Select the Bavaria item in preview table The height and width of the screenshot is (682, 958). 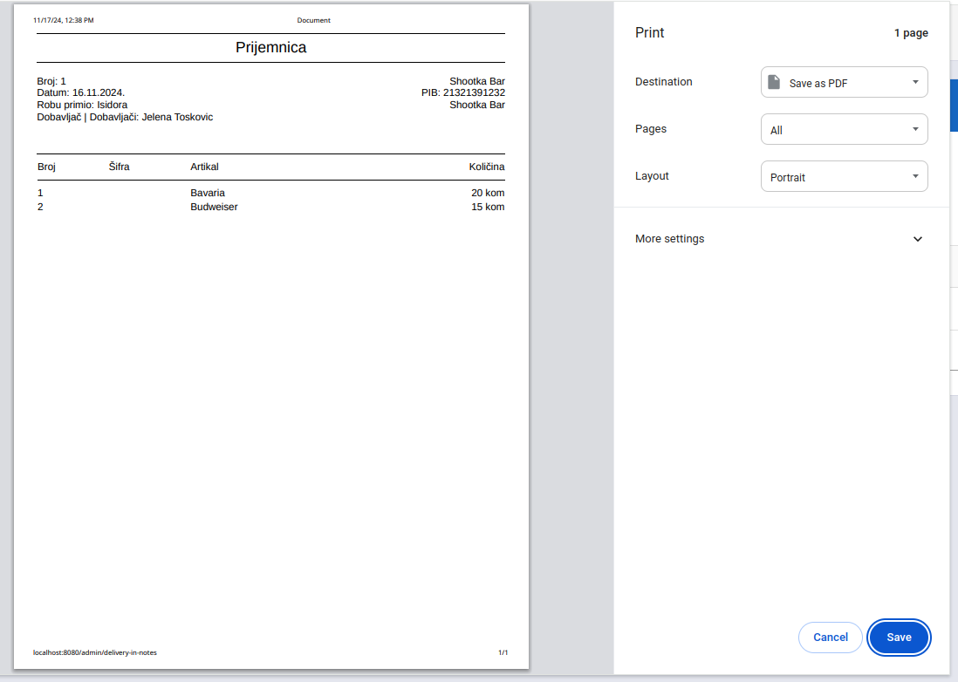coord(207,193)
